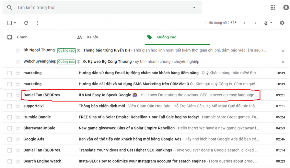The image size is (290, 168).
Task: Star the Đh Ngoại Thương ad
Action: (18, 50)
